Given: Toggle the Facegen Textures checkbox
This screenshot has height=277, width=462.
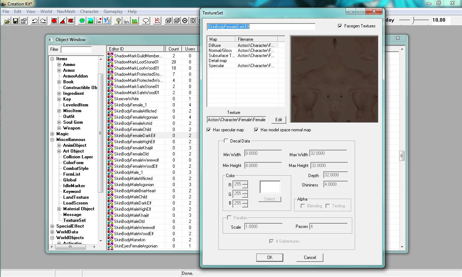Looking at the screenshot, I should click(x=340, y=26).
